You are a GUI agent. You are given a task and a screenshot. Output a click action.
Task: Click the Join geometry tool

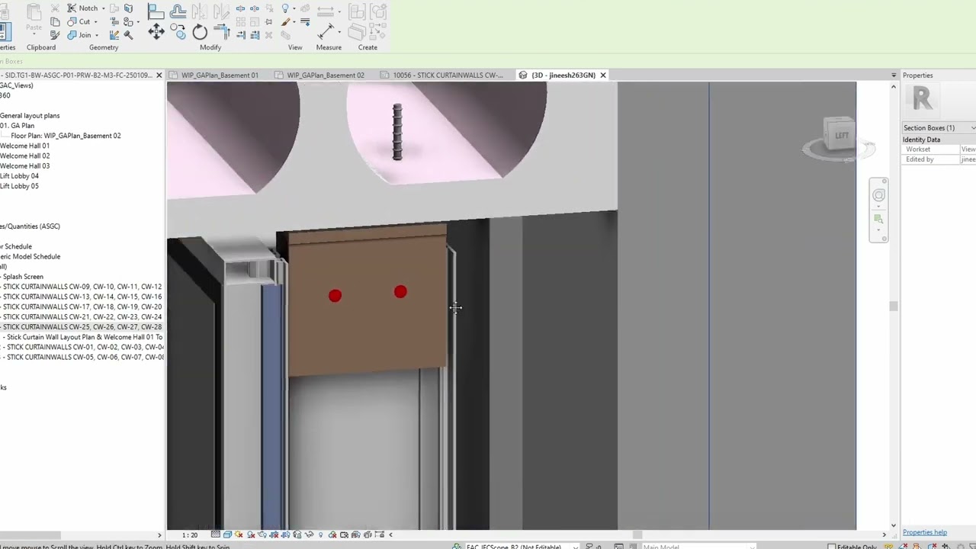[x=79, y=34]
